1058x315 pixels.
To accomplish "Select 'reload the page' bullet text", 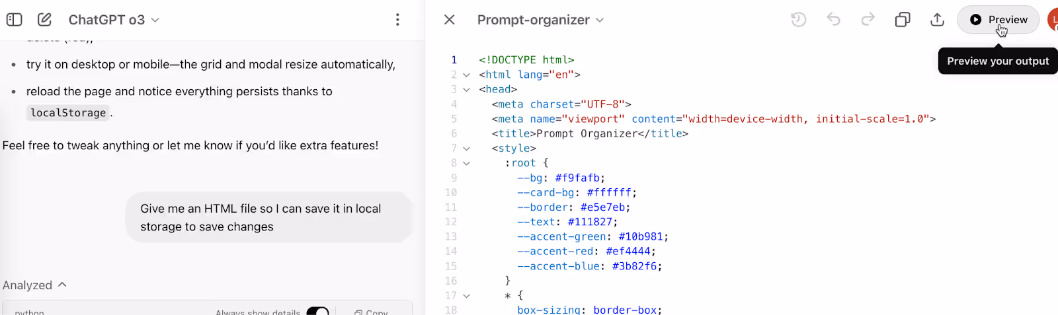I will 179,91.
